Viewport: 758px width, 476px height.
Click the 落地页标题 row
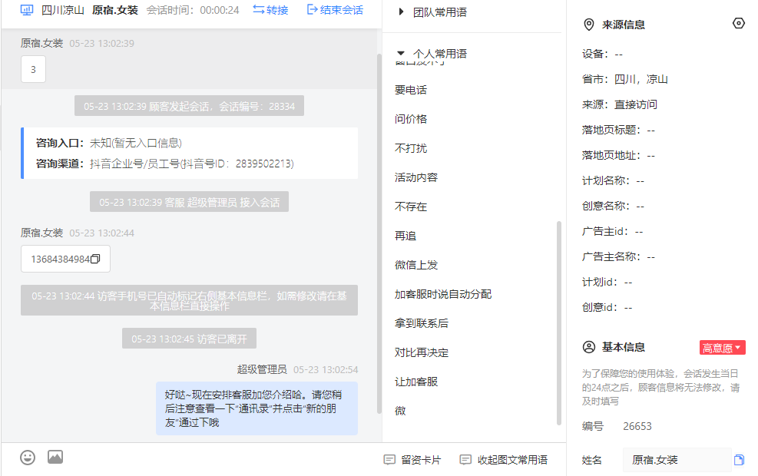pos(618,130)
